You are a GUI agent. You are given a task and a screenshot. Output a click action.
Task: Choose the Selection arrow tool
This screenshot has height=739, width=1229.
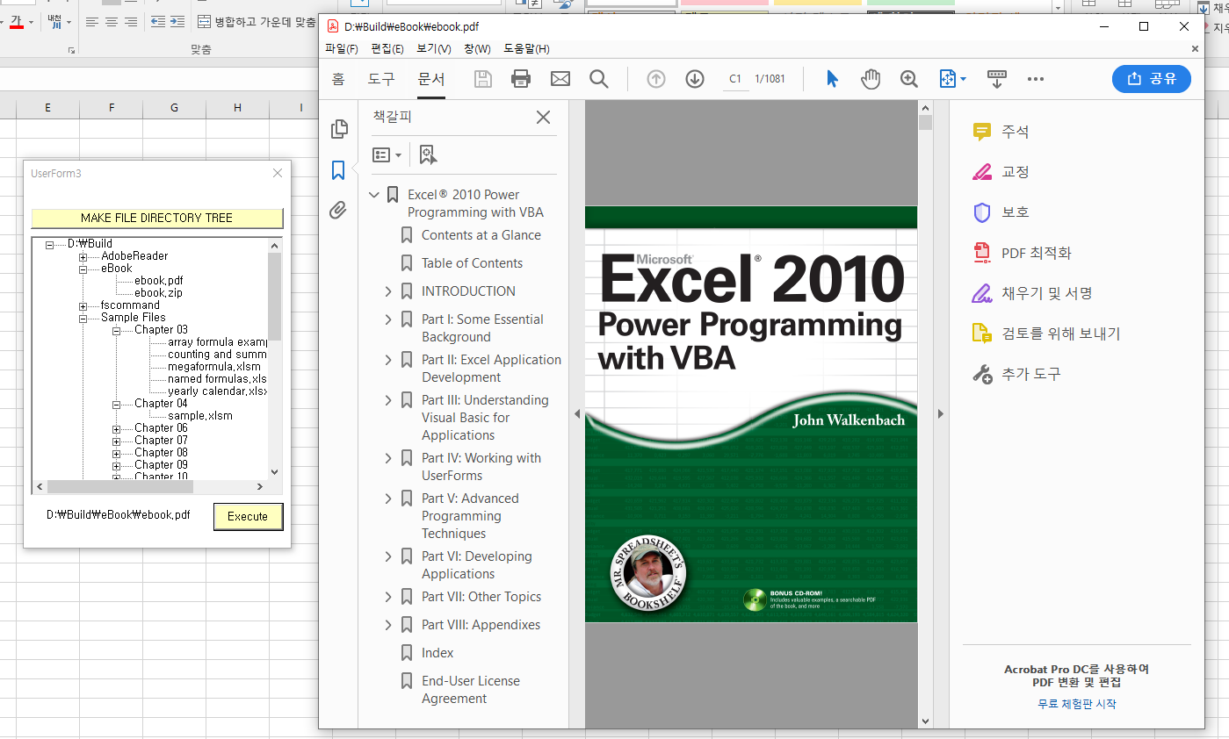[x=832, y=79]
